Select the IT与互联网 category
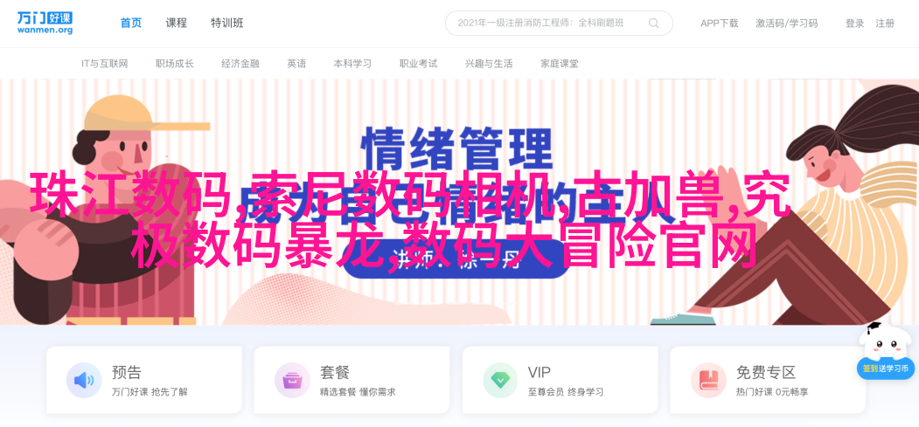919x427 pixels. click(x=104, y=64)
